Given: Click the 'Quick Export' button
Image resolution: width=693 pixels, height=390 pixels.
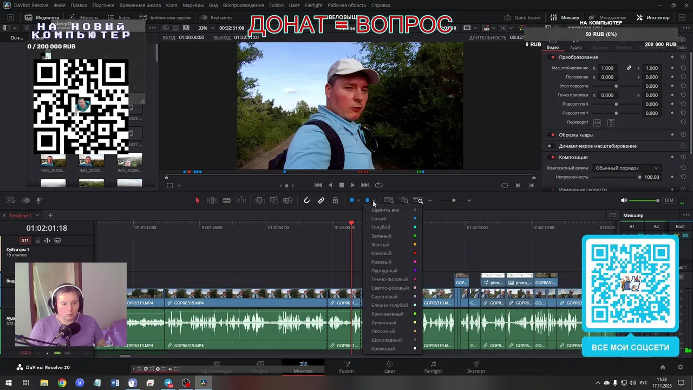Looking at the screenshot, I should coord(523,17).
